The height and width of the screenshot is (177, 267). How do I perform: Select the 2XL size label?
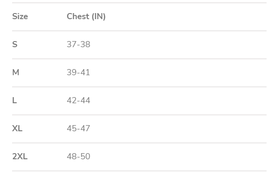click(20, 156)
